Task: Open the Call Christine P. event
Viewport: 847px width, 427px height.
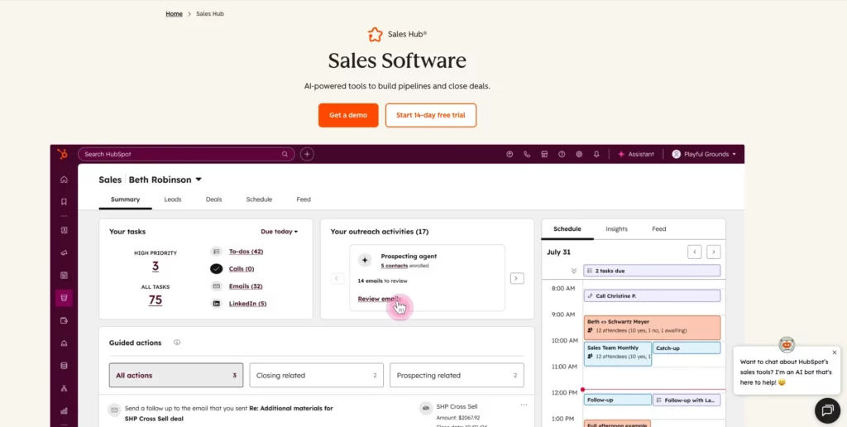Action: click(652, 296)
